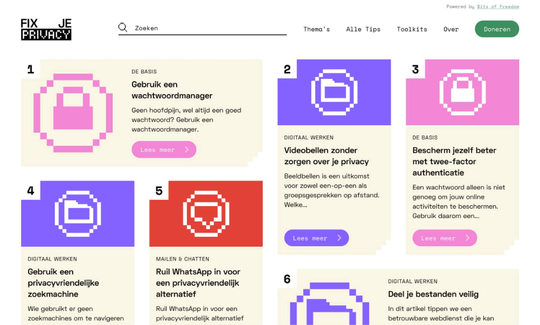540x325 pixels.
Task: Click the purple folder icon on card 6
Action: point(329,304)
